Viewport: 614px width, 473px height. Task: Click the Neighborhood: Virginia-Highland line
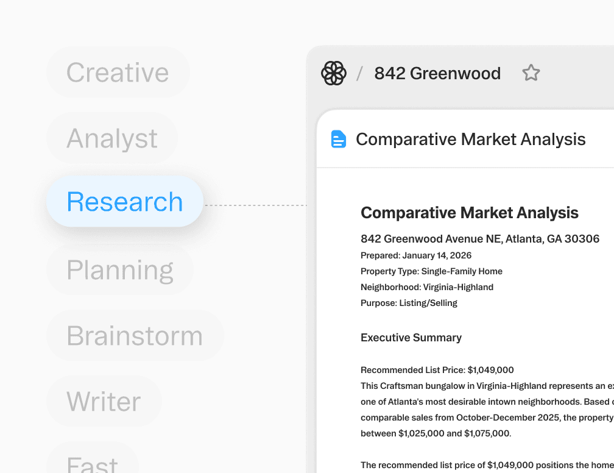coord(427,287)
